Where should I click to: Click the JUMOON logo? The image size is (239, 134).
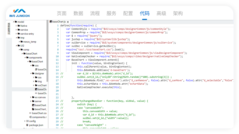tap(19, 13)
